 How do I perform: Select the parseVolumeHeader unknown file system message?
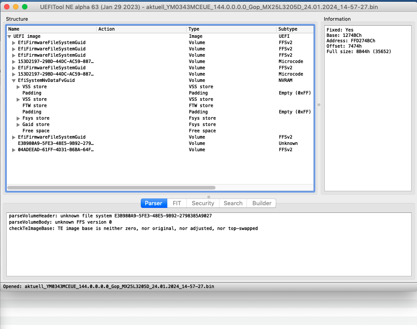coord(110,216)
